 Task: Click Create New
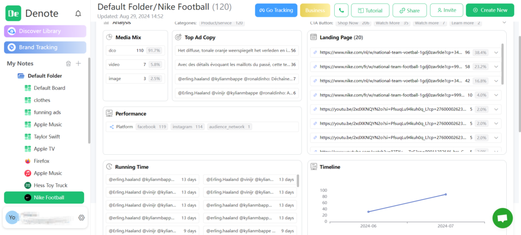490,10
